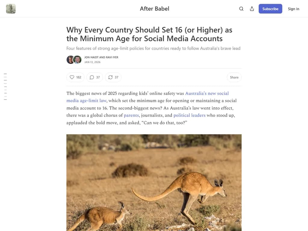Open Ravi Iyer's profile avatar
Image resolution: width=308 pixels, height=231 pixels.
coord(77,60)
